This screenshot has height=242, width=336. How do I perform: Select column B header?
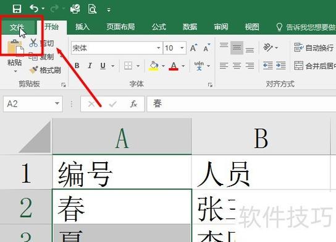(261, 137)
